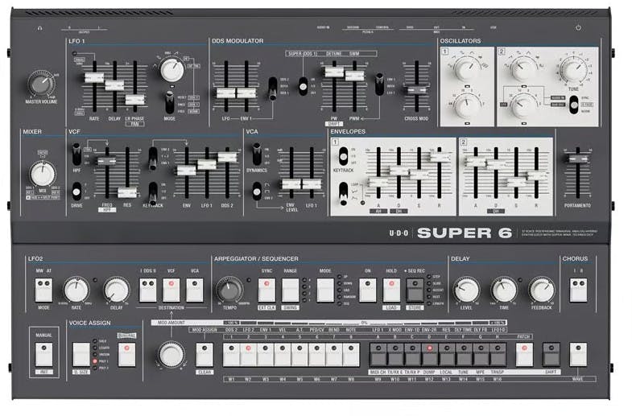Click the Patch button

click(524, 354)
